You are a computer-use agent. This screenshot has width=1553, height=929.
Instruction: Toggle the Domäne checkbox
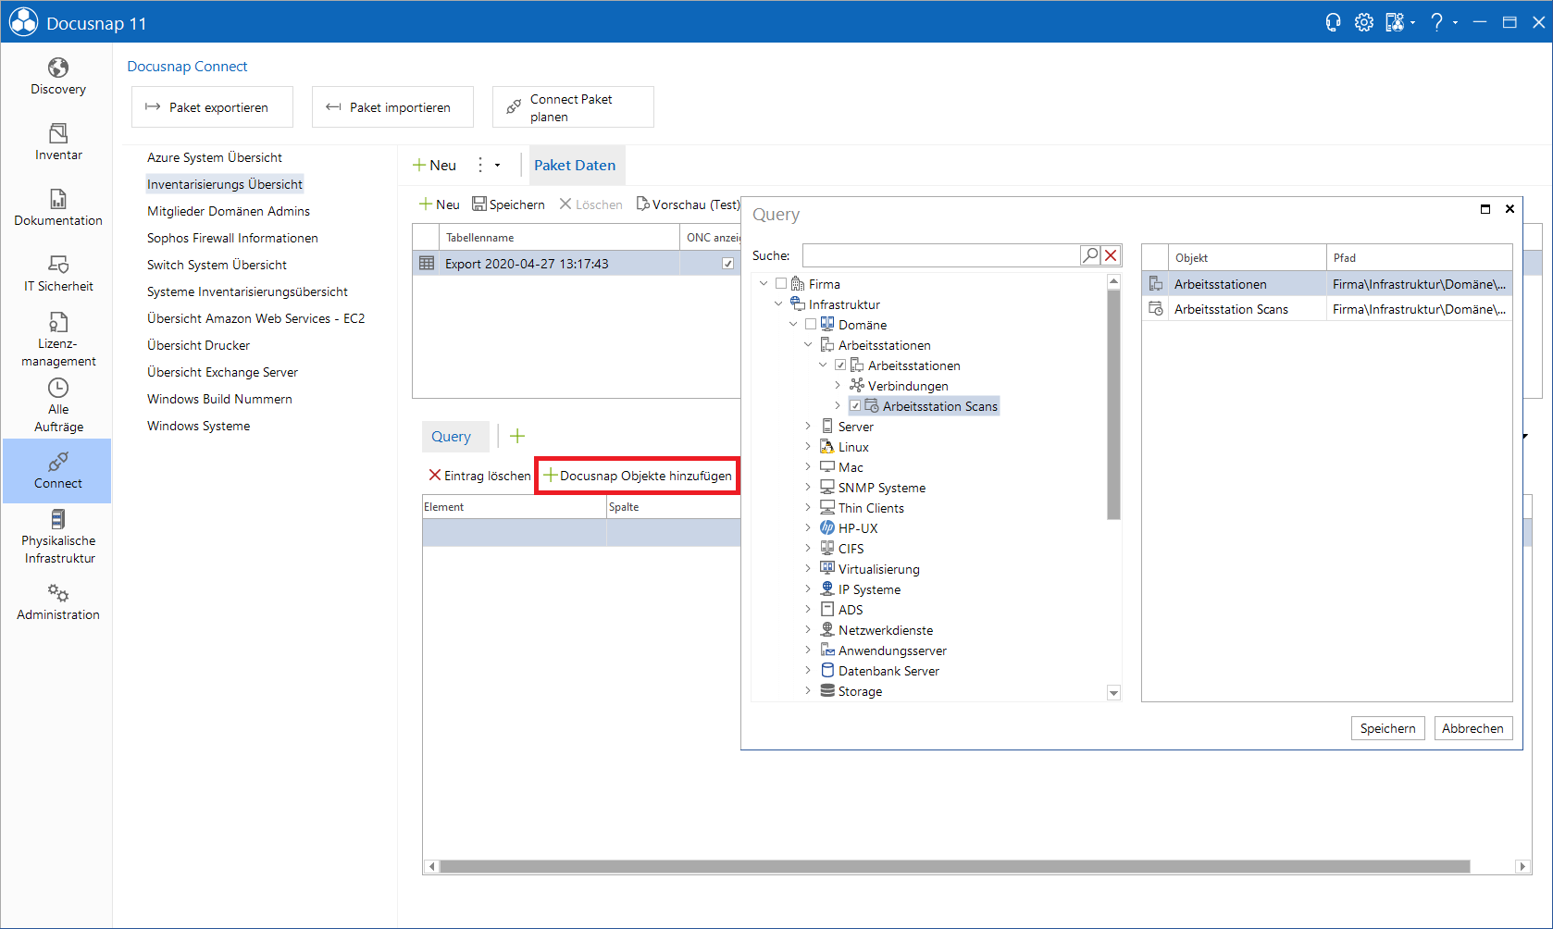pyautogui.click(x=811, y=325)
